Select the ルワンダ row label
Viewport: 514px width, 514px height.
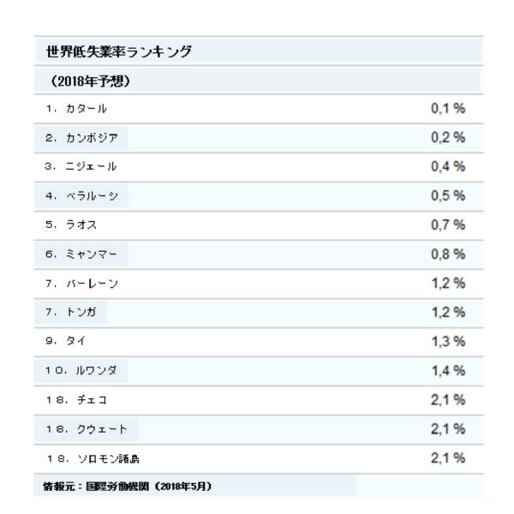(x=96, y=370)
